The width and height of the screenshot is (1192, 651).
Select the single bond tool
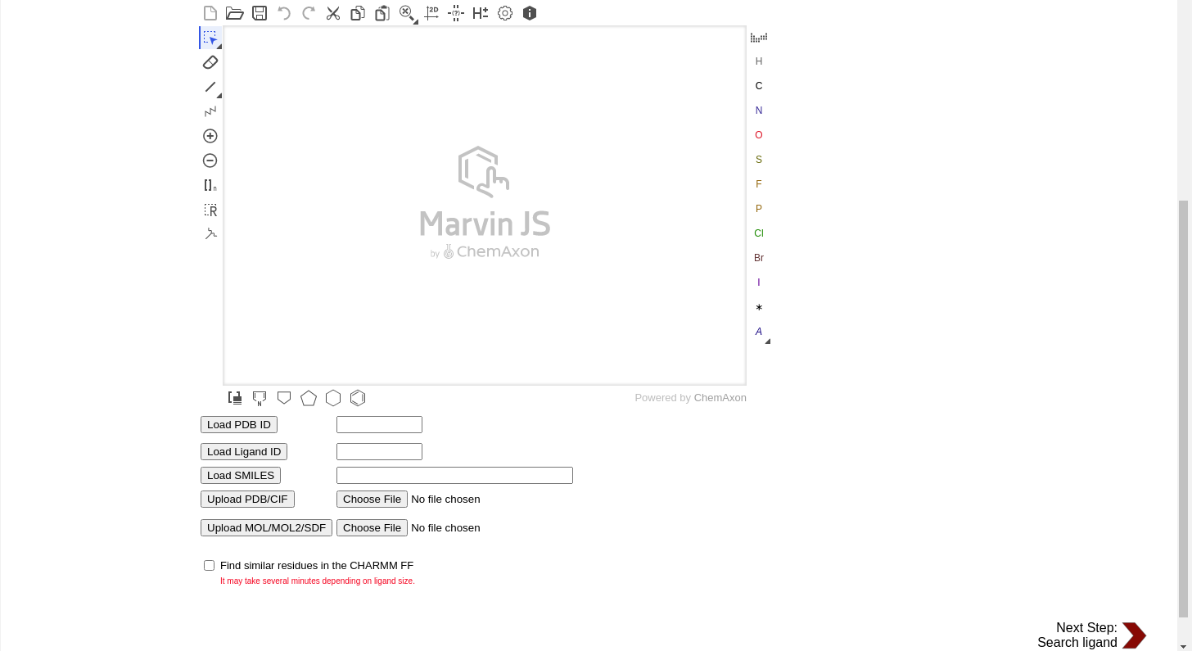[x=210, y=87]
